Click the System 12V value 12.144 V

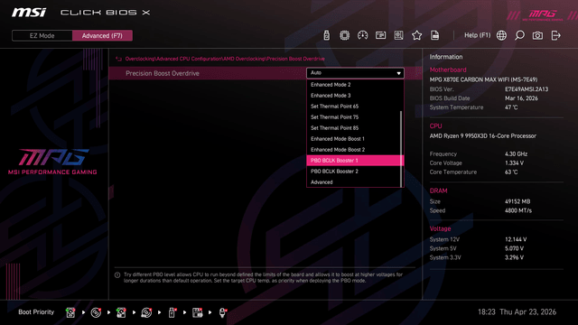click(x=516, y=239)
